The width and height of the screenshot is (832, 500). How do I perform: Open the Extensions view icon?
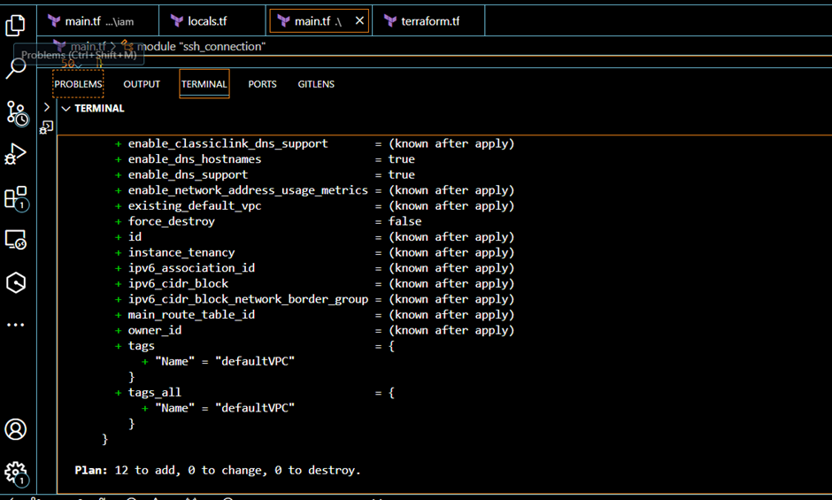[x=16, y=196]
